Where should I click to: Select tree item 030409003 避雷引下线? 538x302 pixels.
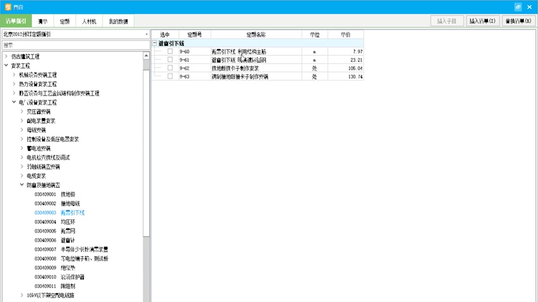pyautogui.click(x=60, y=213)
